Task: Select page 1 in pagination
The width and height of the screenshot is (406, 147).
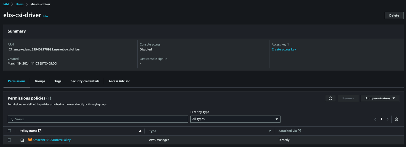Action: pos(381,119)
